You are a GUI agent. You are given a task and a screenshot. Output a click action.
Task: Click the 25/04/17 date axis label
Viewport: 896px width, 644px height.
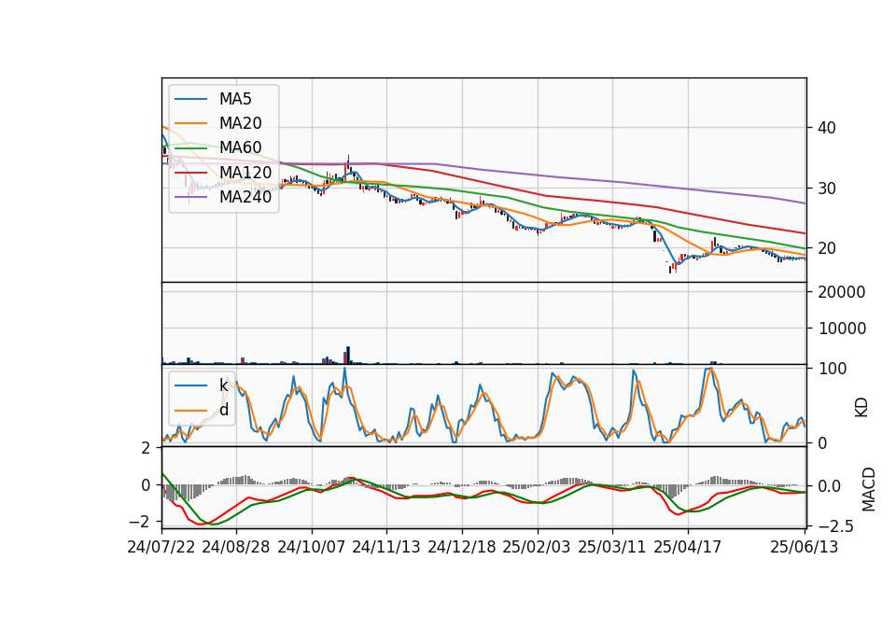[x=688, y=547]
